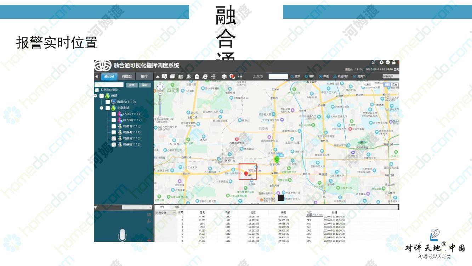
Task: Check the 北京测试 group checkbox
Action: click(108, 108)
